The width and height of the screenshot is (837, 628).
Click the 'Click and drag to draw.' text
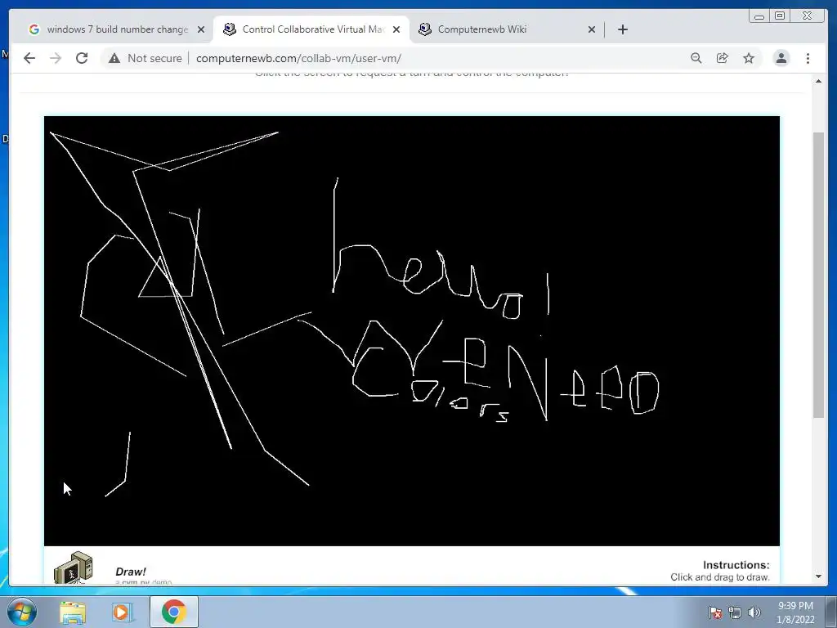(720, 576)
